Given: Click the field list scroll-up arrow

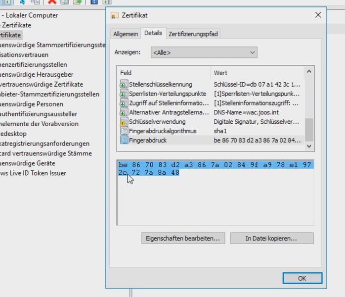Looking at the screenshot, I should tap(309, 71).
